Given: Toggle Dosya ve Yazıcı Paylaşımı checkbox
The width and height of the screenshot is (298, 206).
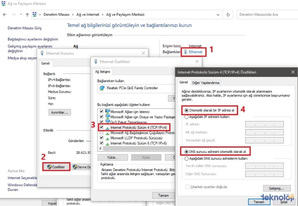Looking at the screenshot, I should [x=102, y=117].
